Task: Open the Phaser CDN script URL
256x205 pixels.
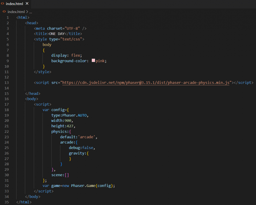Action: pos(146,83)
